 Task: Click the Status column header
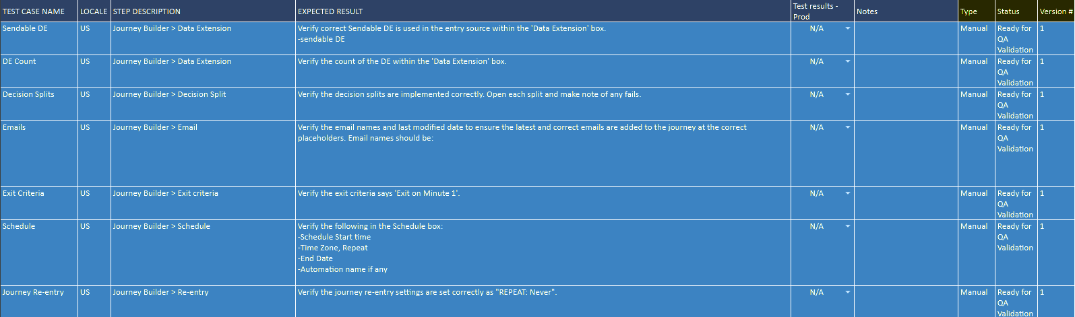(1016, 11)
